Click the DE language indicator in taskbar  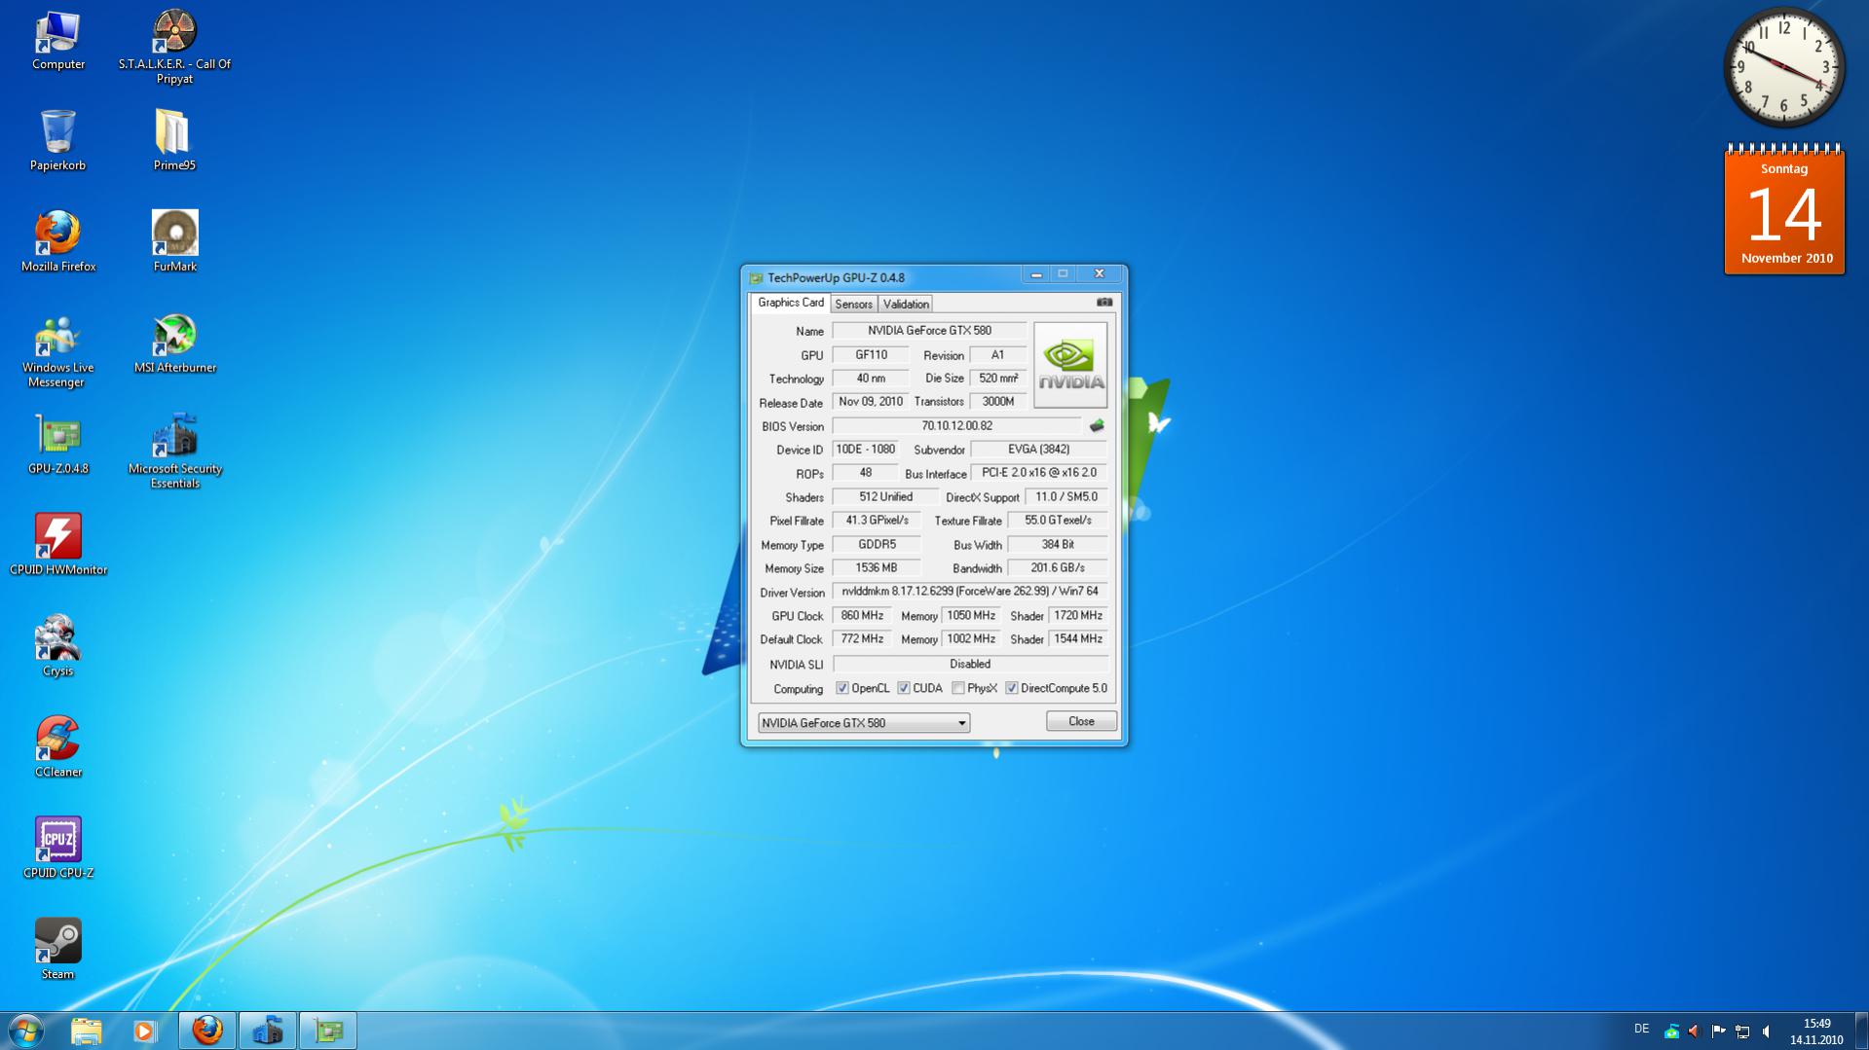coord(1642,1030)
